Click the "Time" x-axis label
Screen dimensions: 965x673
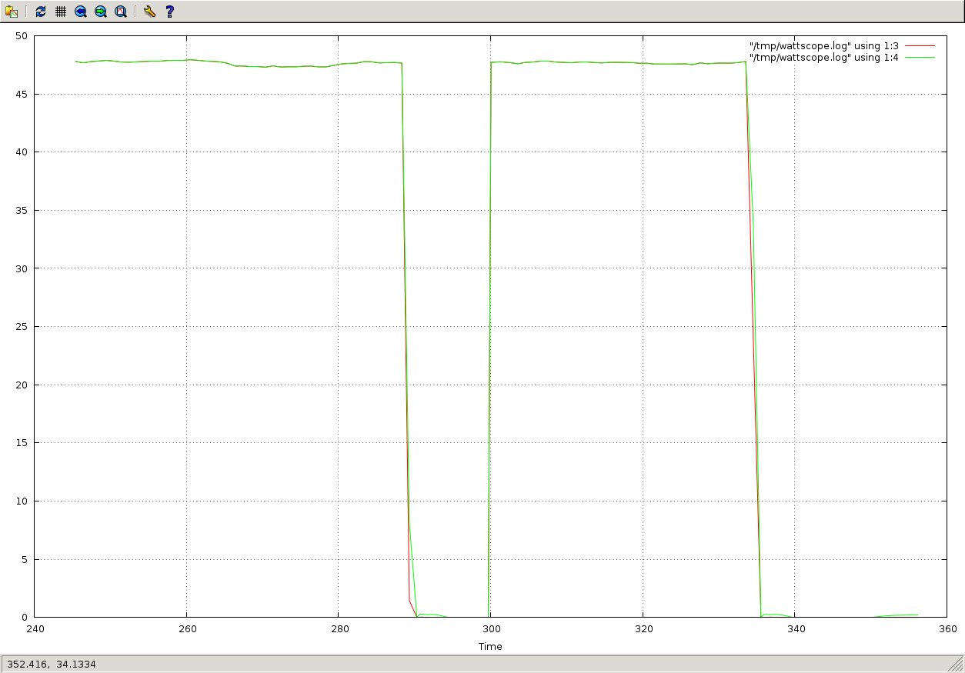click(x=489, y=646)
